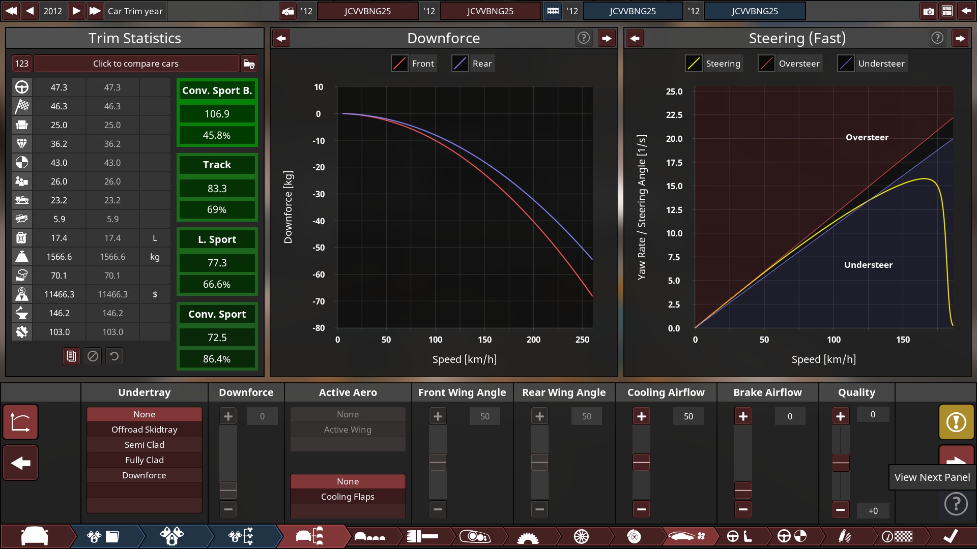Open the steering wheel safety tab icon

792,536
